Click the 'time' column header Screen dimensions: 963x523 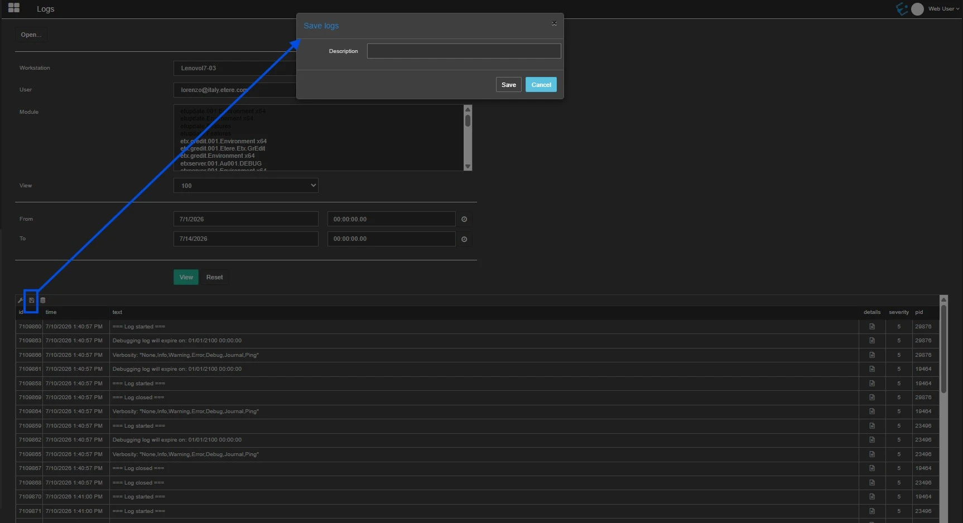tap(51, 312)
